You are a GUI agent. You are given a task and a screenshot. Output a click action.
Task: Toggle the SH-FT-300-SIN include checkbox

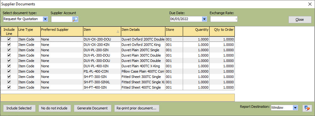[9, 77]
